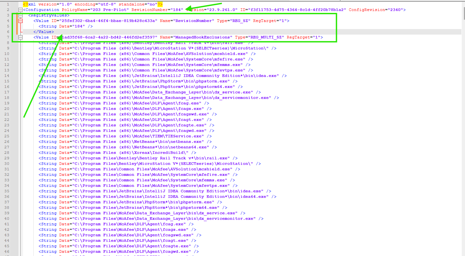Click line number 30 in the margin
465x256 pixels.
click(x=7, y=164)
